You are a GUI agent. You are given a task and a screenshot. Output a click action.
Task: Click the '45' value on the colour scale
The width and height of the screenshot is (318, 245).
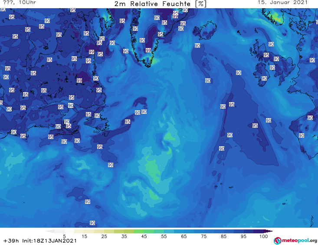pos(144,236)
